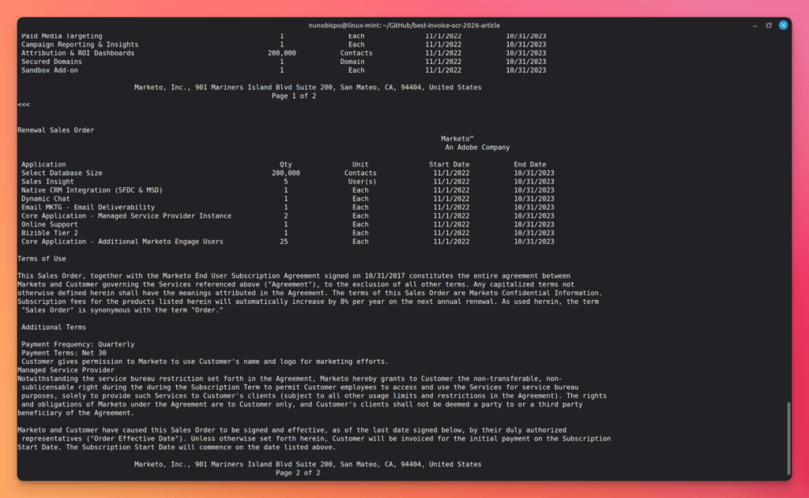
Task: Click "Core Application - Additional Marketo Engage Users"
Action: (x=122, y=242)
